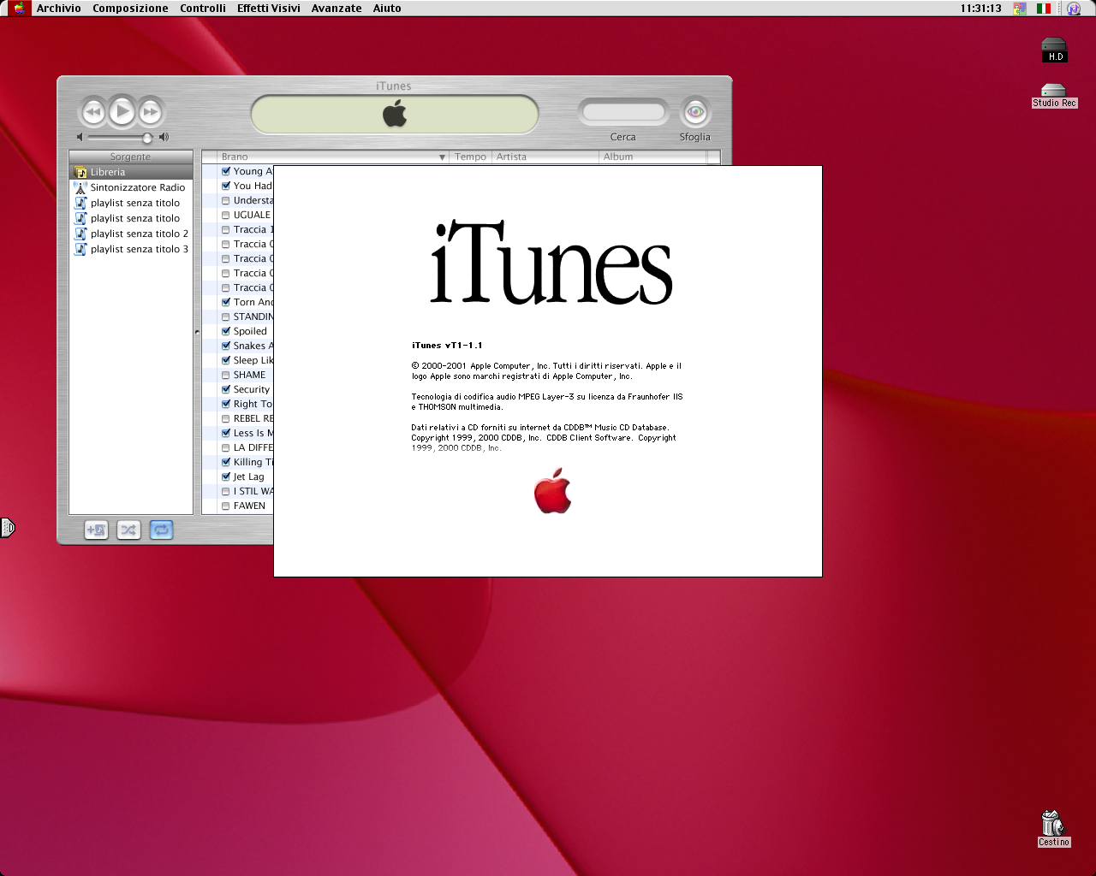This screenshot has width=1096, height=876.
Task: Click the Libreria music library icon
Action: (80, 172)
